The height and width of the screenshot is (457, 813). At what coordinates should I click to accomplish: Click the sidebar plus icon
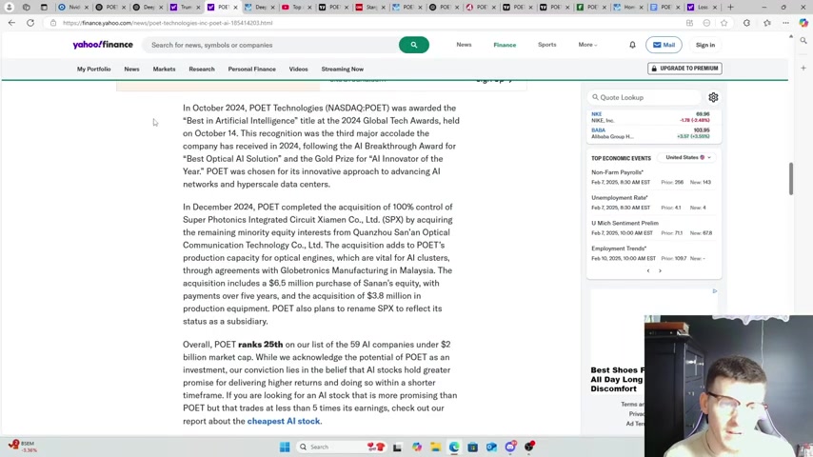tap(803, 68)
